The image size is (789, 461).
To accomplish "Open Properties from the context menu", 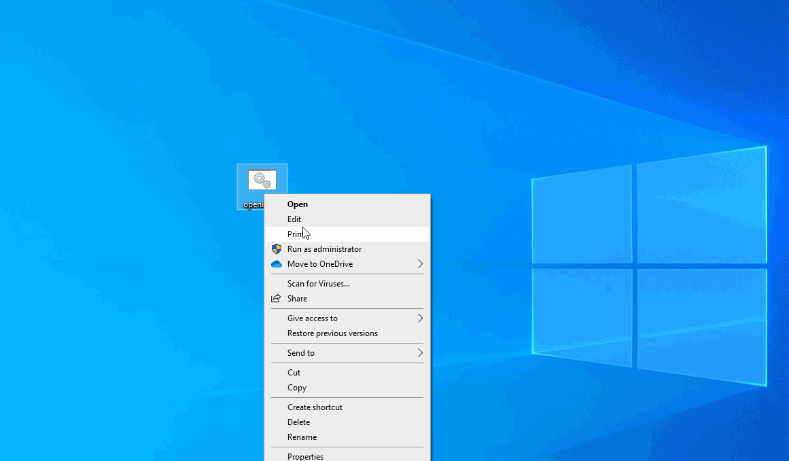I will coord(347,456).
